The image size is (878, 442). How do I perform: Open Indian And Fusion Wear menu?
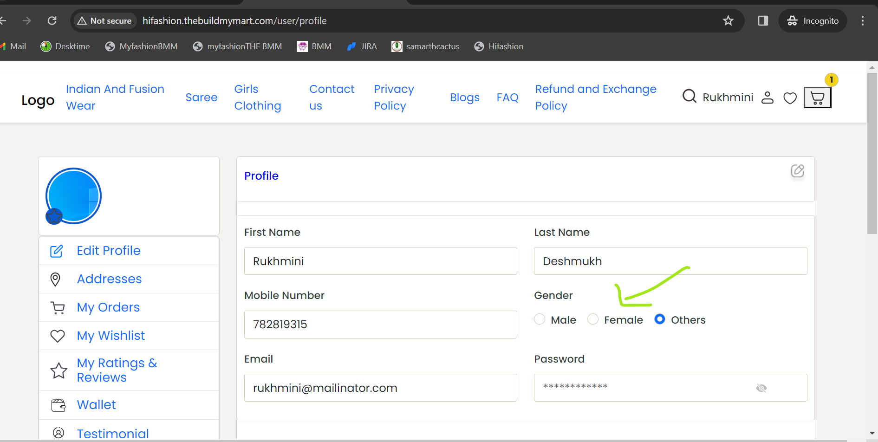coord(115,97)
